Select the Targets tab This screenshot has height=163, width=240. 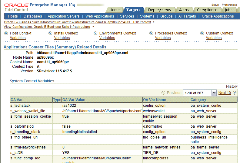[133, 10]
